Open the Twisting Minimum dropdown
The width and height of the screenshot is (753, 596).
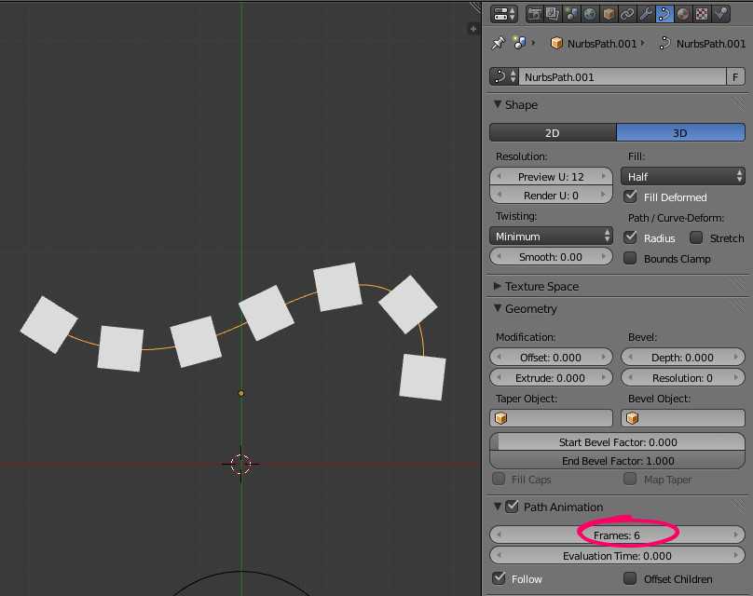click(551, 237)
